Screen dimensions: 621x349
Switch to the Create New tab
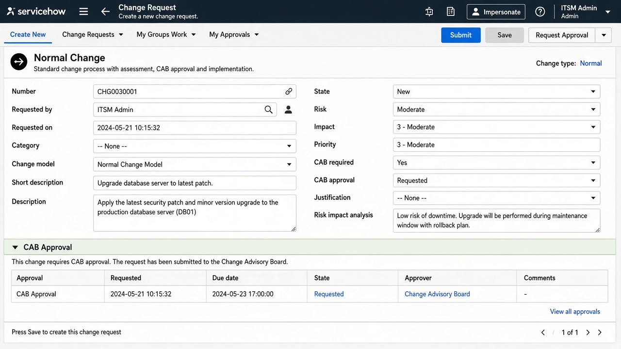tap(28, 34)
